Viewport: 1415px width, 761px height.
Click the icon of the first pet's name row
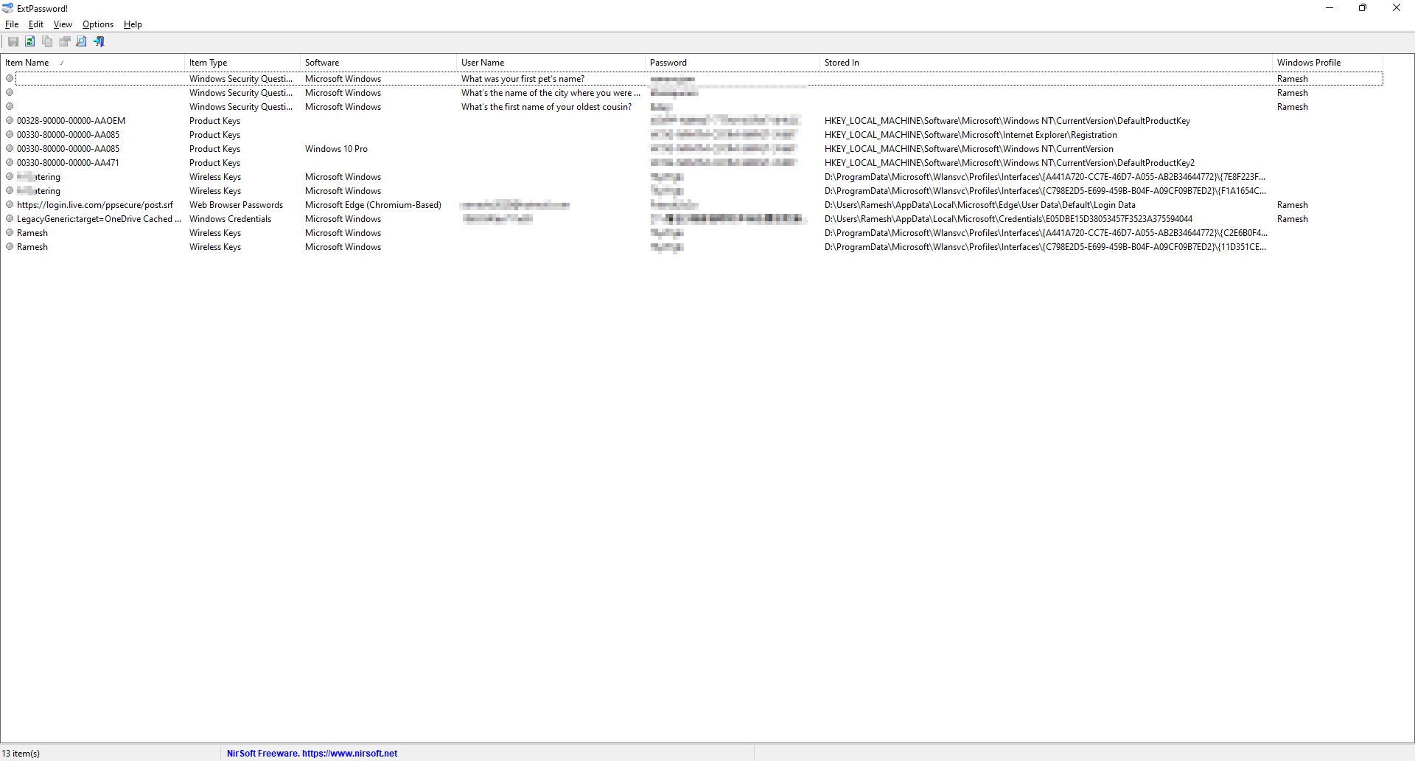[x=10, y=78]
